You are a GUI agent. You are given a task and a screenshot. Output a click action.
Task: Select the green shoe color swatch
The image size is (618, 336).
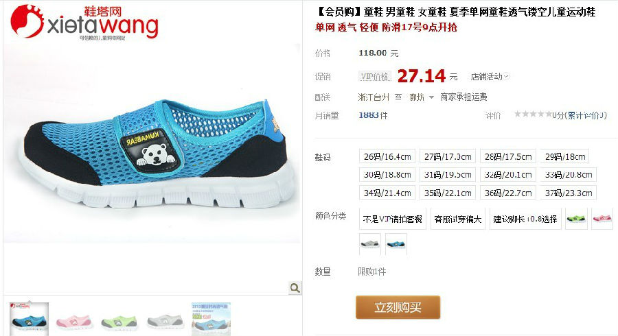point(576,219)
